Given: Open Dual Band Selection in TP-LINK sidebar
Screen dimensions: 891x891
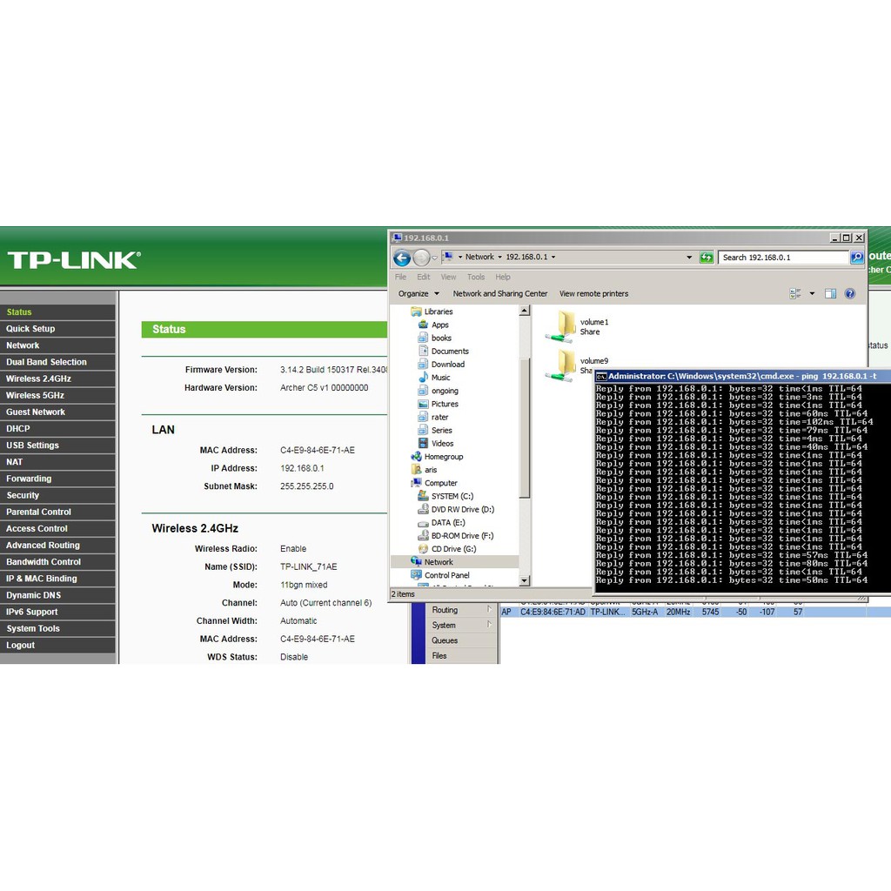Looking at the screenshot, I should point(57,362).
